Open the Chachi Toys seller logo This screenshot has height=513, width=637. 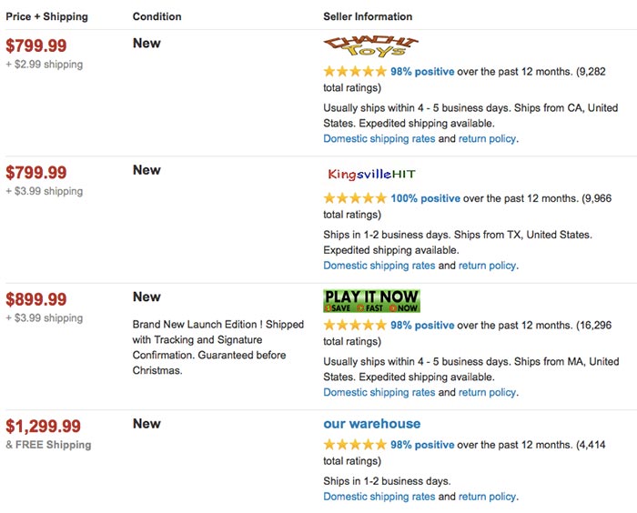point(371,46)
